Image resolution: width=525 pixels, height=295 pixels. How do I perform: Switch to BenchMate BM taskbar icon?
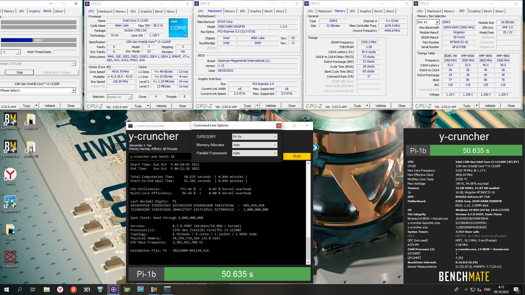pos(154,290)
